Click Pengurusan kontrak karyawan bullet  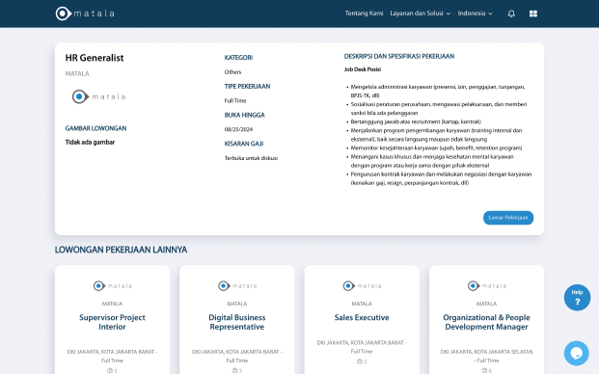[x=441, y=178]
